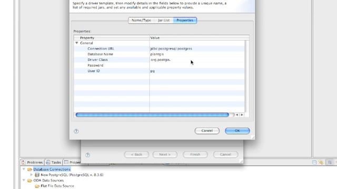Image resolution: width=337 pixels, height=189 pixels.
Task: Select the Properties tab in driver dialog
Action: (x=185, y=20)
